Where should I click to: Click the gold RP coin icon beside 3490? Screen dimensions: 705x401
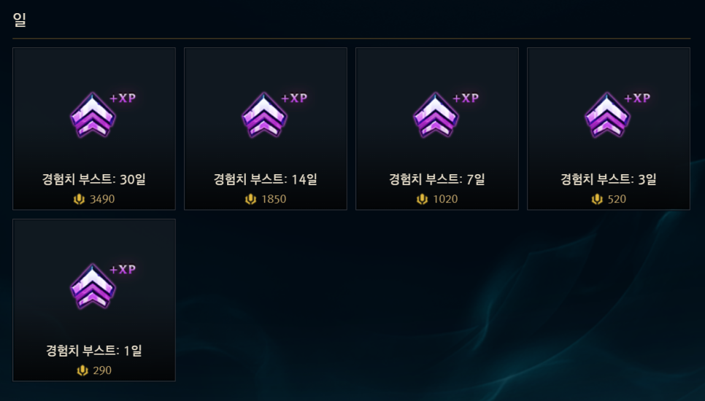pos(79,199)
